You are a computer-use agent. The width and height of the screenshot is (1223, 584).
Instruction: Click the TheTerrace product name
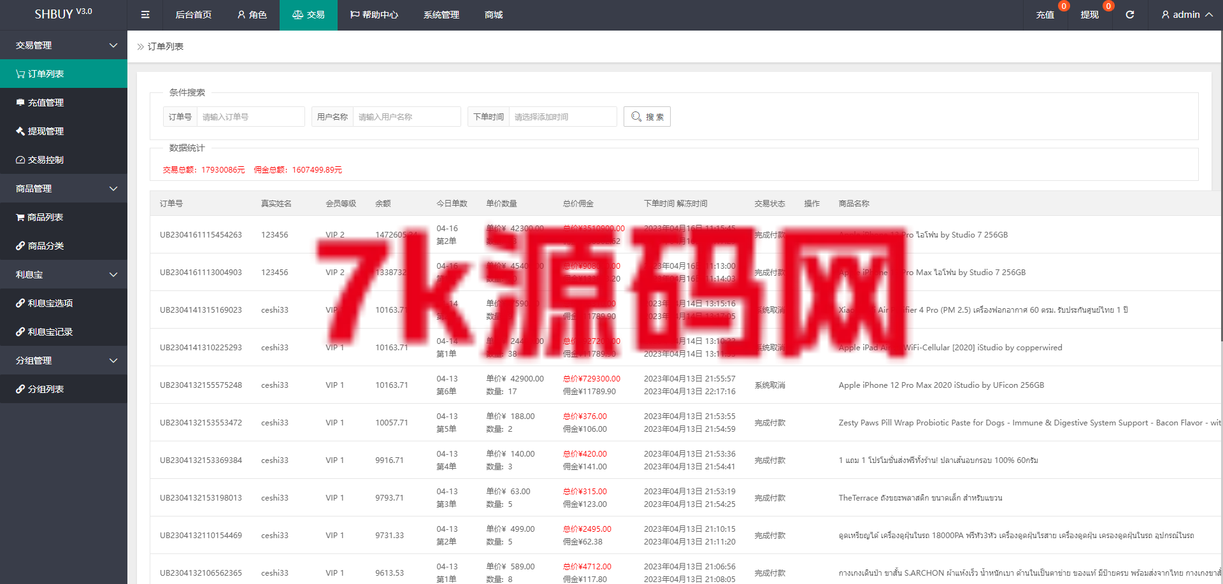coord(920,498)
